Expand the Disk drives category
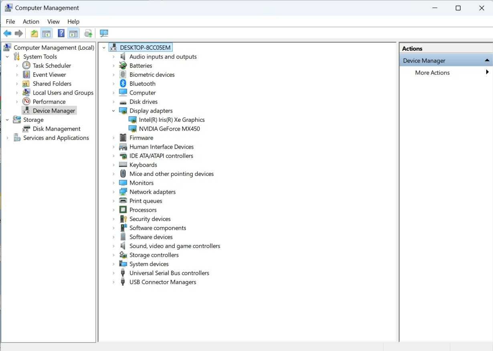Screen dimensions: 493x351 [x=113, y=101]
